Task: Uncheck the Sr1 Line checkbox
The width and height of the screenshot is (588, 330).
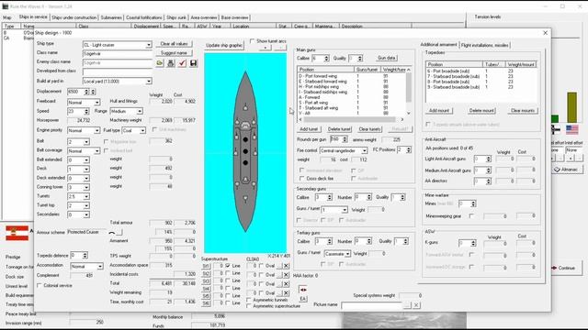Action: pyautogui.click(x=228, y=266)
